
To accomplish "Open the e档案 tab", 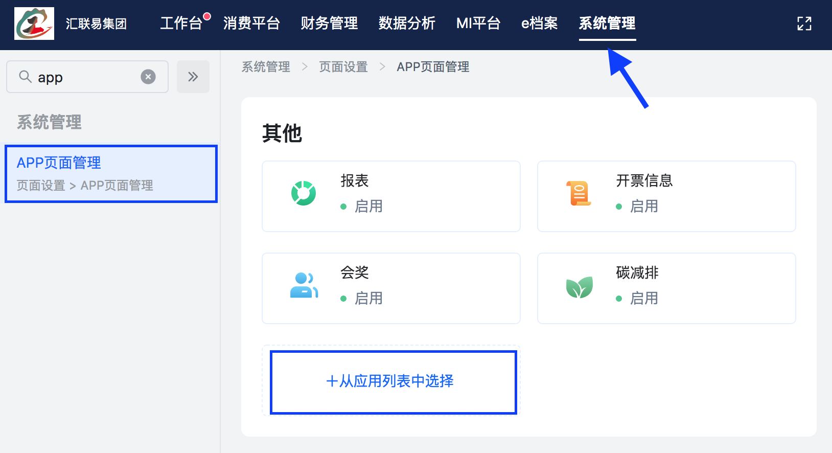I will click(x=540, y=23).
